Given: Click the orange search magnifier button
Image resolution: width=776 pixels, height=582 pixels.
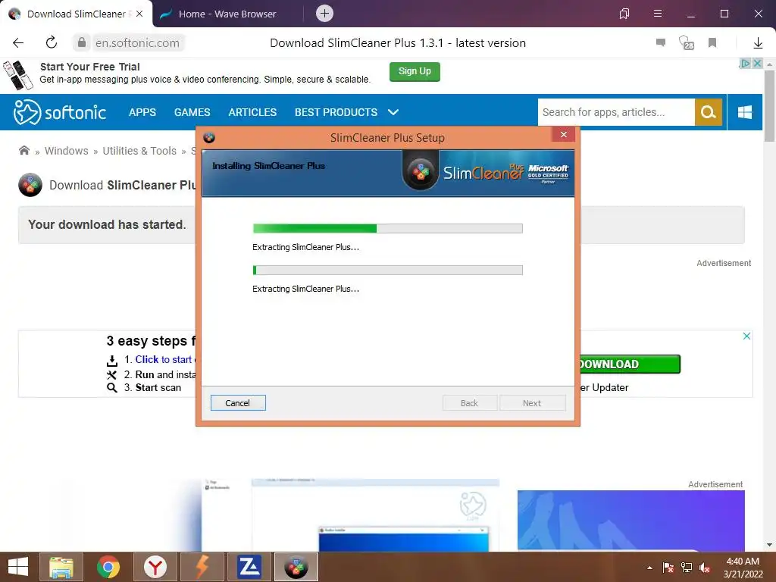Looking at the screenshot, I should pos(709,112).
